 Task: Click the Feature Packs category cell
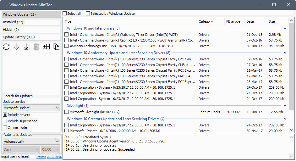(209, 112)
